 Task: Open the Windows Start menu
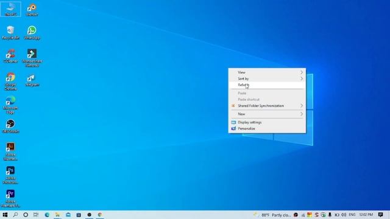[x=5, y=215]
